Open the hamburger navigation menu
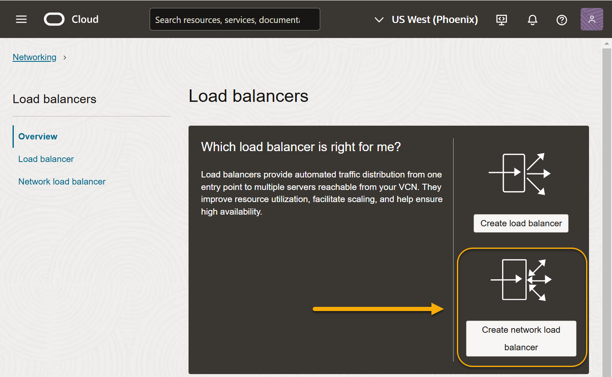Viewport: 612px width, 377px height. pyautogui.click(x=21, y=19)
